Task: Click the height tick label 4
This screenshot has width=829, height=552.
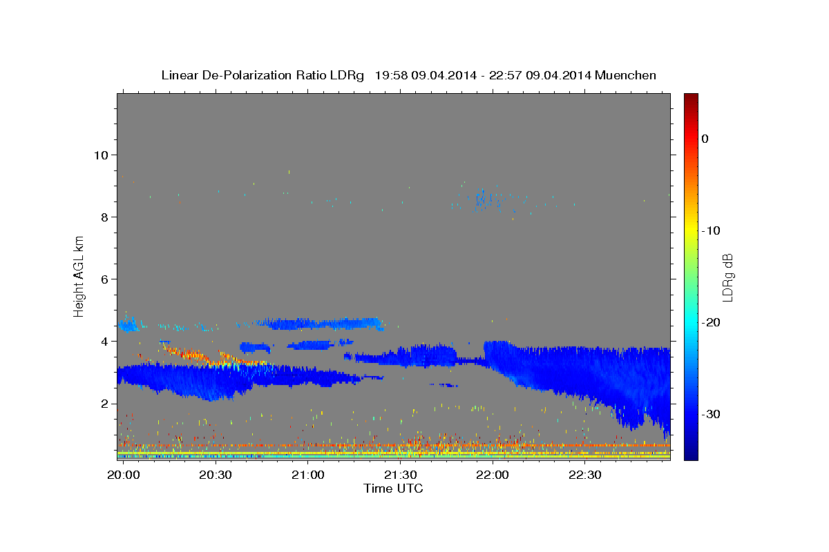Action: tap(104, 341)
